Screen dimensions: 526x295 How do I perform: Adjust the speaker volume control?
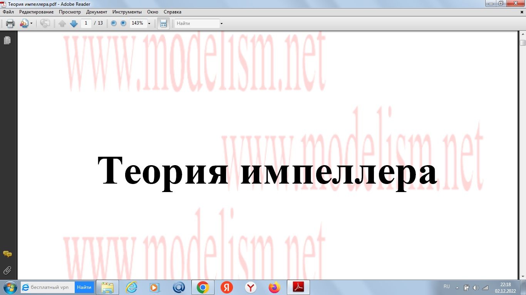(475, 287)
